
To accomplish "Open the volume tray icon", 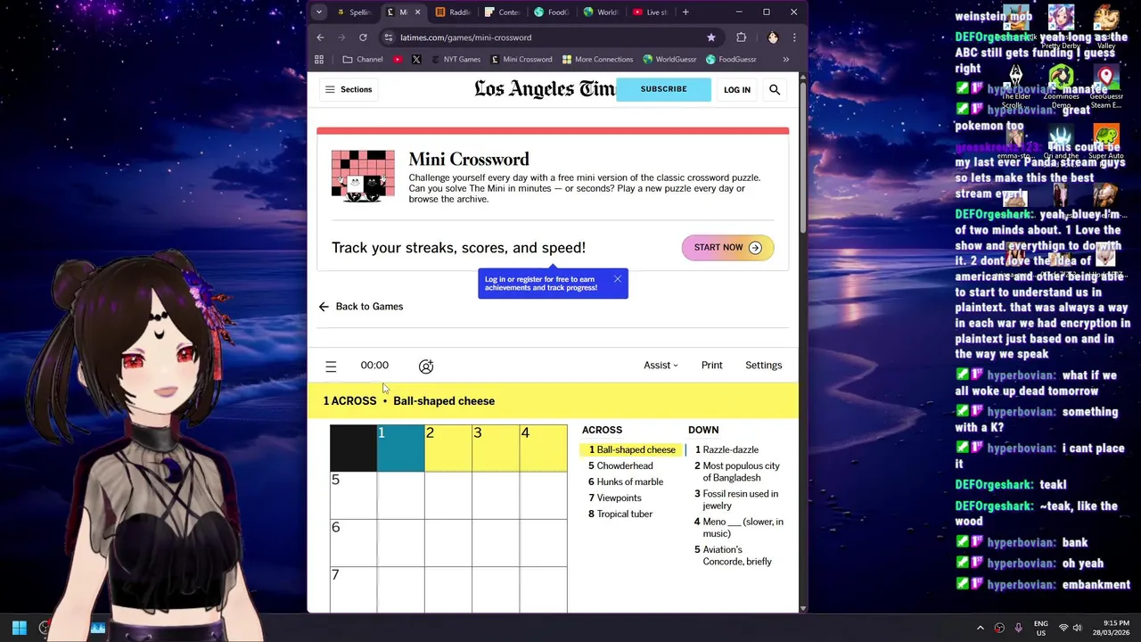I will point(1077,628).
